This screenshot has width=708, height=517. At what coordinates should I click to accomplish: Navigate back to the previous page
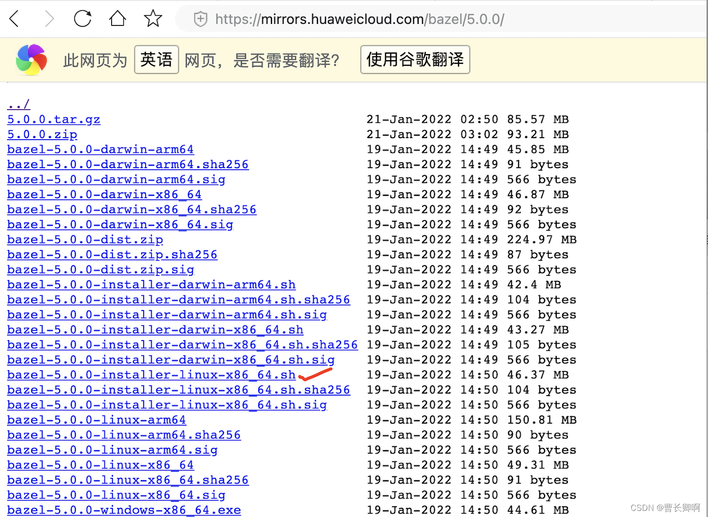(x=14, y=18)
